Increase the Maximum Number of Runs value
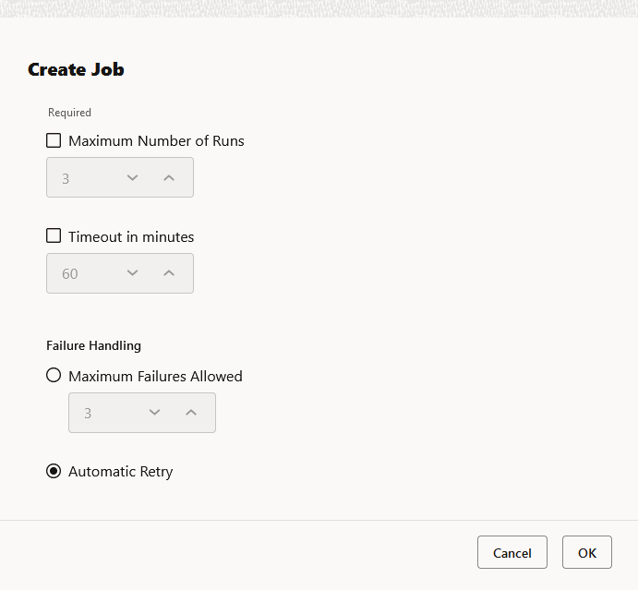Screen dimensions: 638x590 point(169,177)
